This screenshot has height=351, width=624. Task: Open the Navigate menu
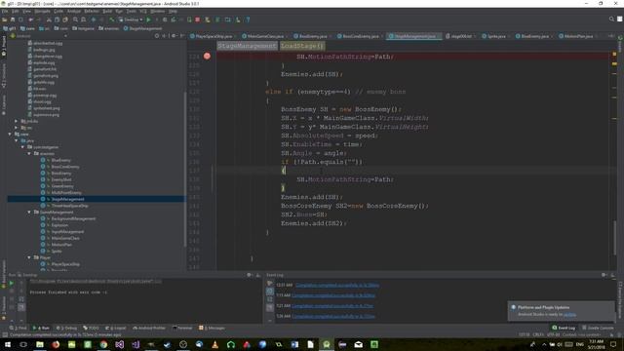[42, 11]
